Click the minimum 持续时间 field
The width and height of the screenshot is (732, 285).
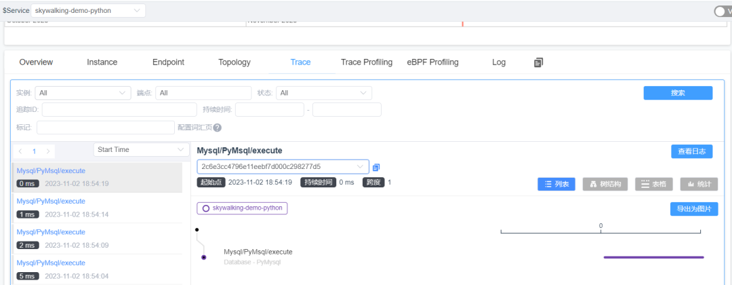click(270, 110)
